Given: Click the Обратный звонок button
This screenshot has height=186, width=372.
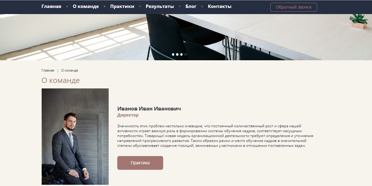Looking at the screenshot, I should 294,7.
